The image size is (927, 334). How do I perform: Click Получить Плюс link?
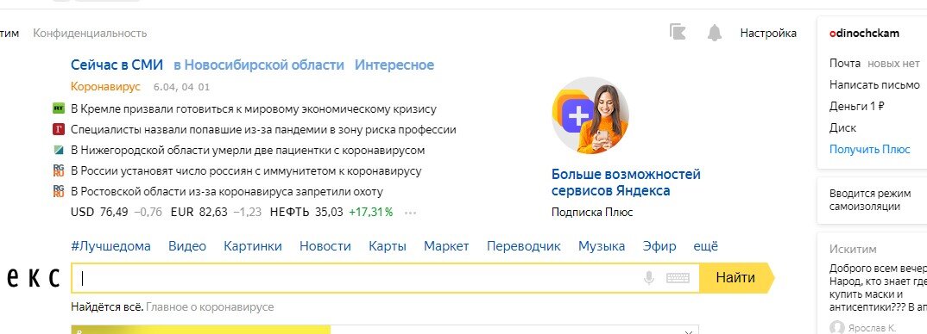pos(870,149)
